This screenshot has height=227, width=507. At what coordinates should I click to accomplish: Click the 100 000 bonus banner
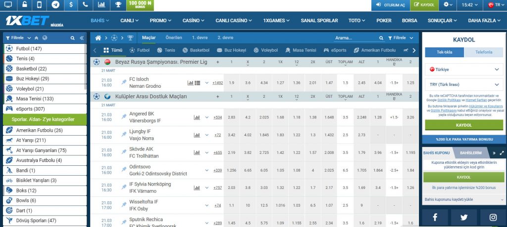(140, 5)
